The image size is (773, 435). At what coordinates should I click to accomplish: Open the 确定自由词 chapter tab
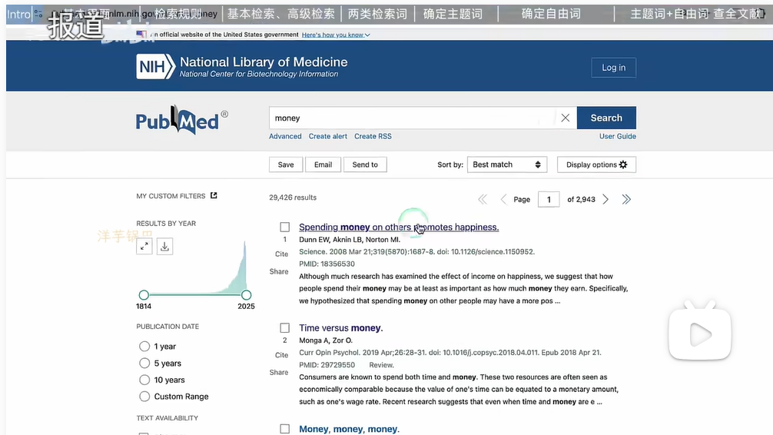[551, 14]
